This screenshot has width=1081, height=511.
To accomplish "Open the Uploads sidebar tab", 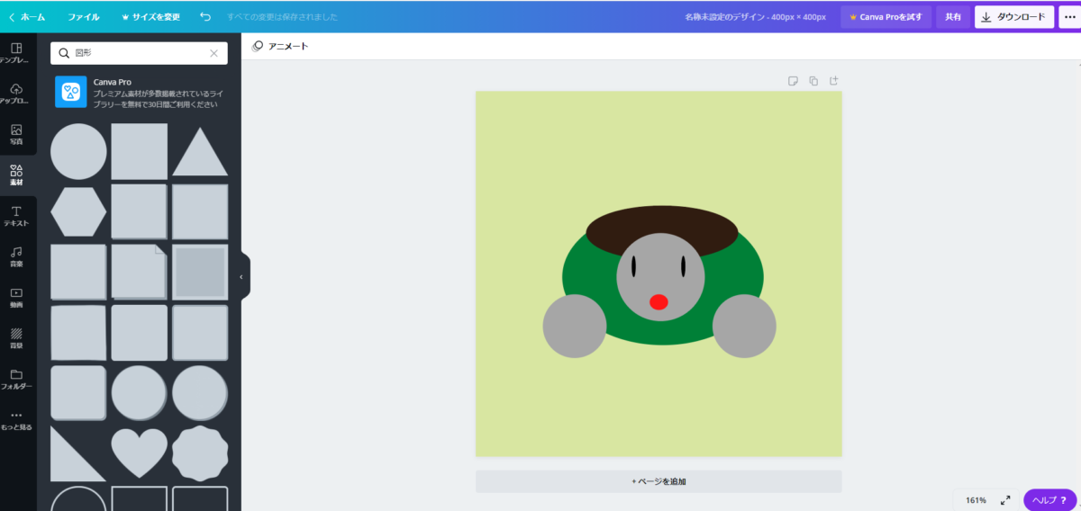I will [x=17, y=94].
